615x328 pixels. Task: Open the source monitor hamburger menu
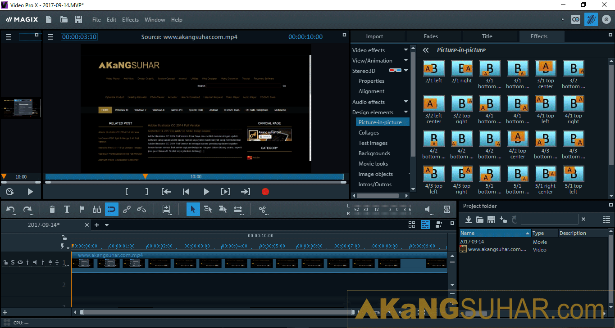tap(50, 37)
